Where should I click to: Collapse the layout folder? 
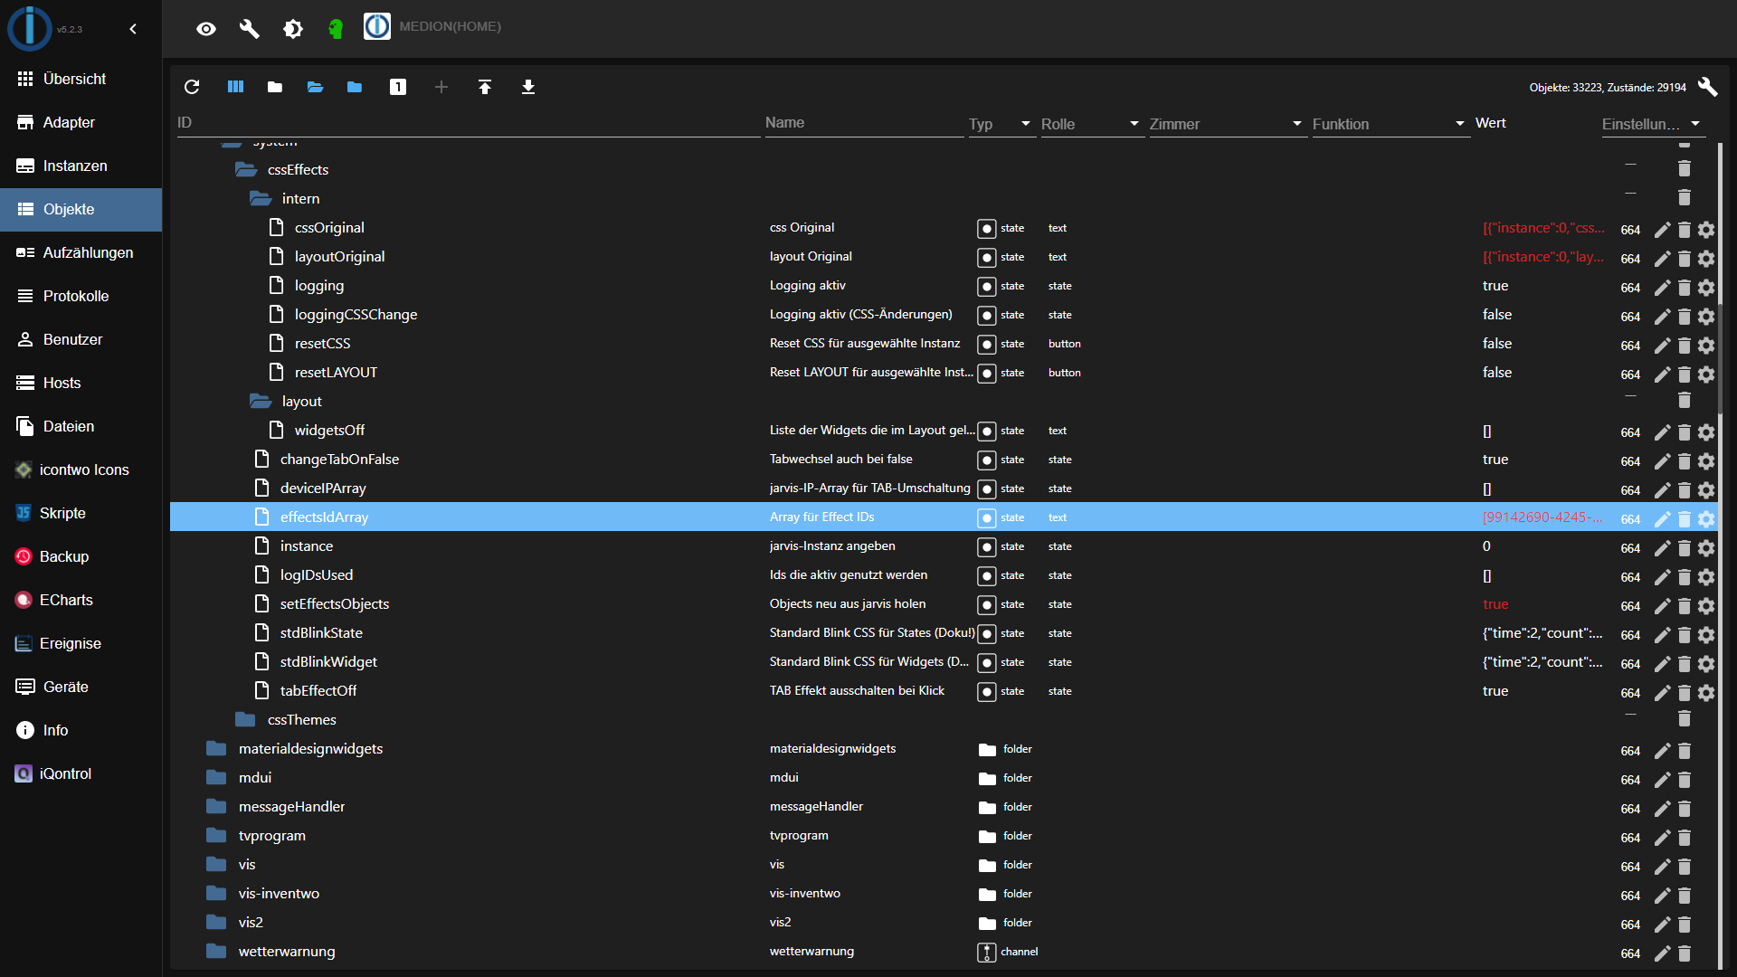261,402
